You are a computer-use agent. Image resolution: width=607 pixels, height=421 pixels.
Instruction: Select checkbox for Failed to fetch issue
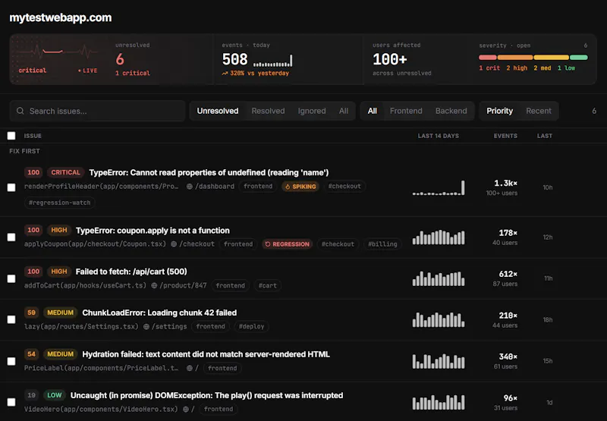click(11, 278)
